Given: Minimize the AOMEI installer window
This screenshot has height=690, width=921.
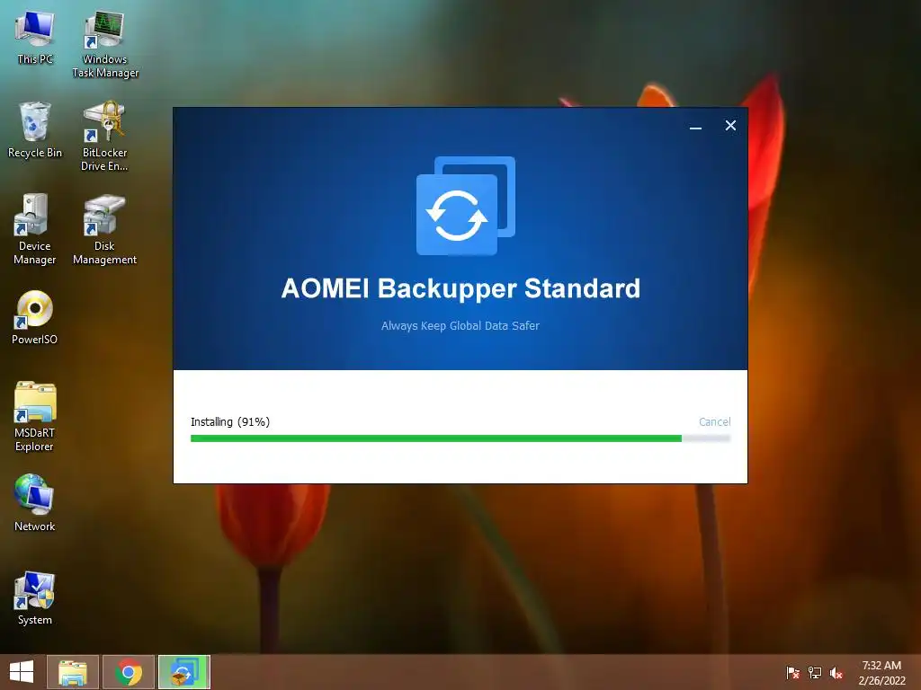Looking at the screenshot, I should pyautogui.click(x=695, y=126).
